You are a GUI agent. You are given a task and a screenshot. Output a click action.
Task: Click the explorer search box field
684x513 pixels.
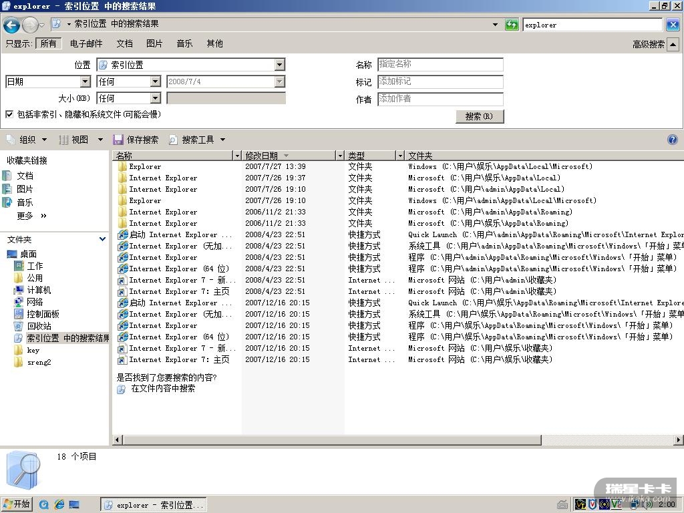[592, 25]
